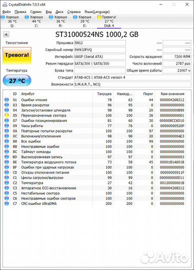Open the Язык(Language) menu

click(x=97, y=12)
